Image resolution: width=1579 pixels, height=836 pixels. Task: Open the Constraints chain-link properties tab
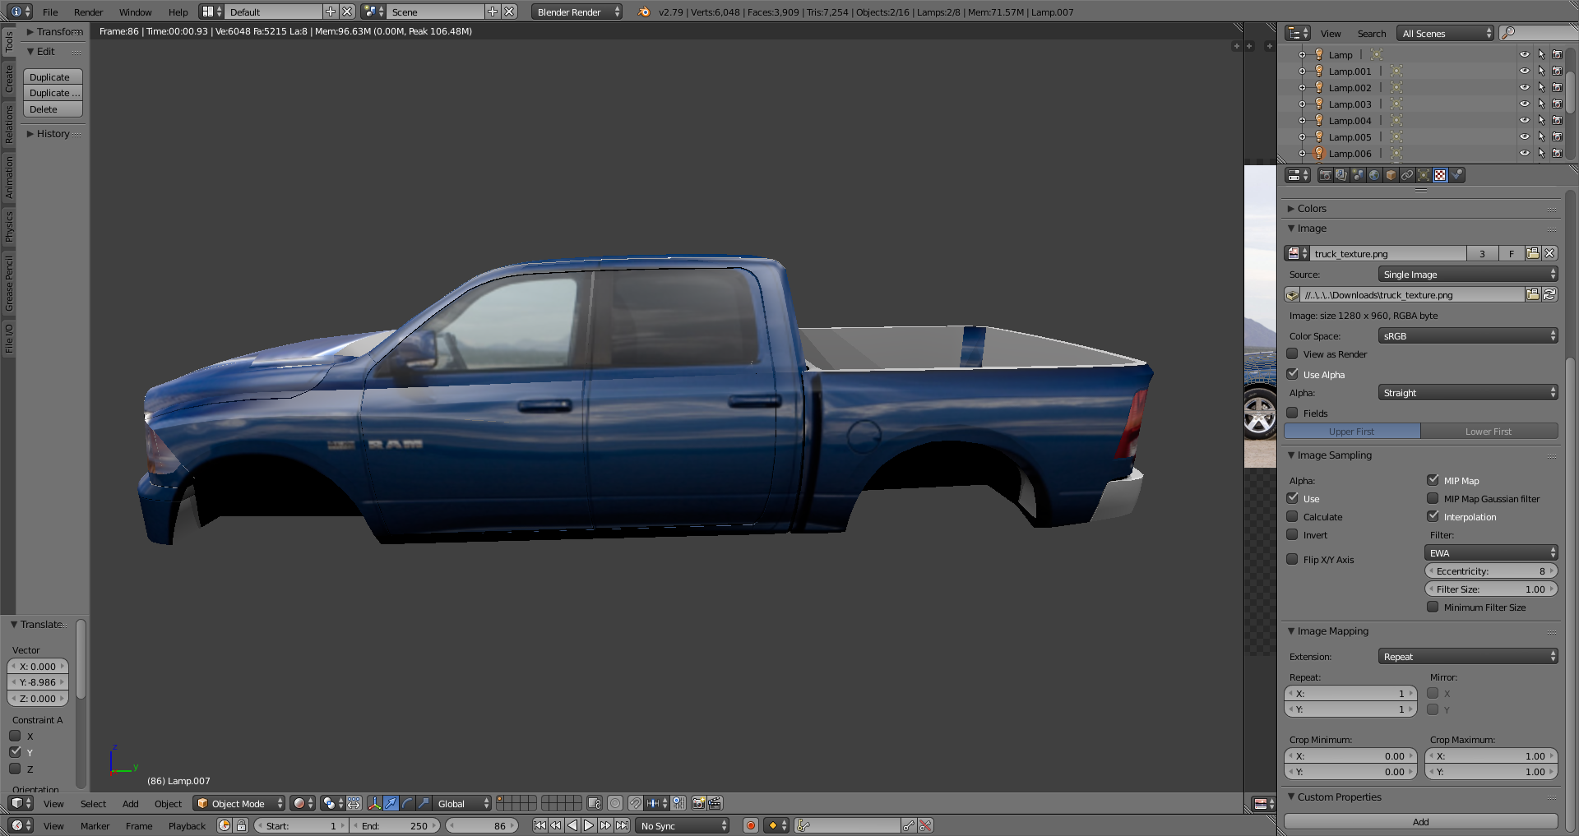[x=1407, y=175]
